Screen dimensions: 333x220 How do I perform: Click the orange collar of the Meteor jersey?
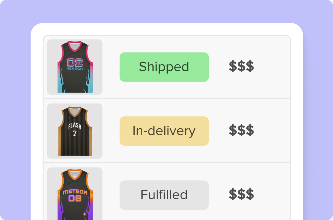pyautogui.click(x=75, y=174)
